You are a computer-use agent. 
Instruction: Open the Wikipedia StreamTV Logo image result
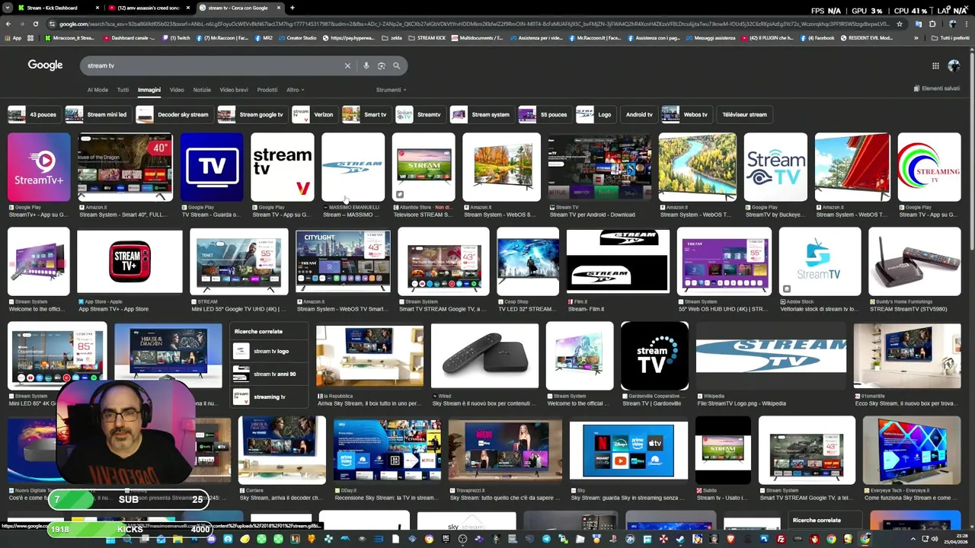771,355
